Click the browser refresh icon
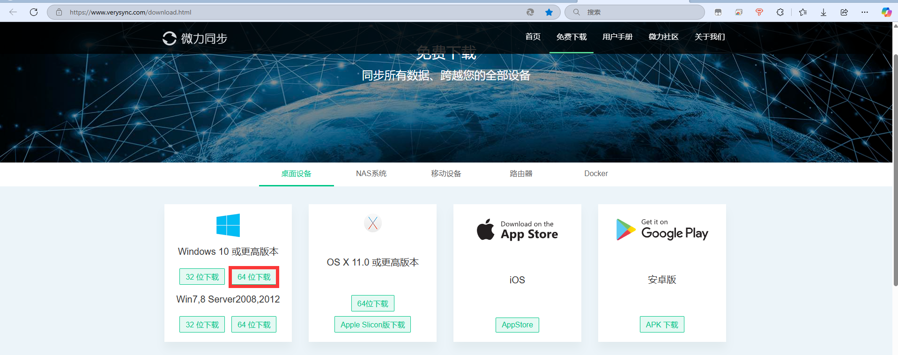The image size is (898, 355). click(x=34, y=12)
